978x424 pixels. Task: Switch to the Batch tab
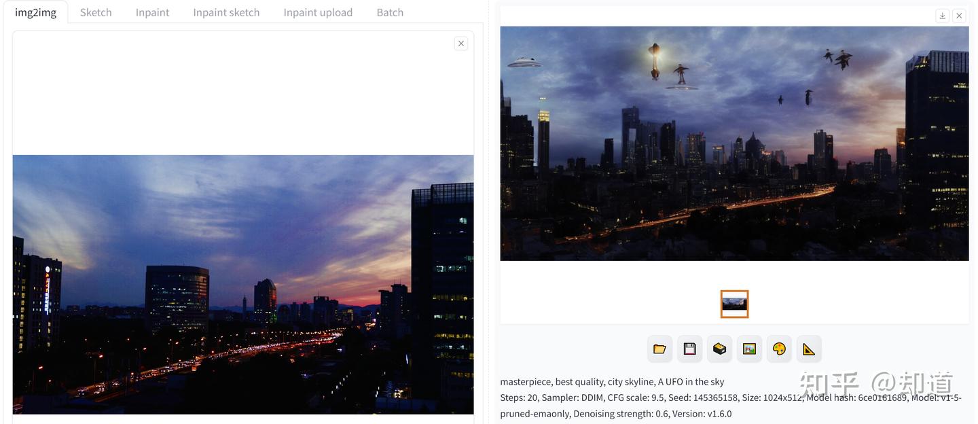coord(390,12)
